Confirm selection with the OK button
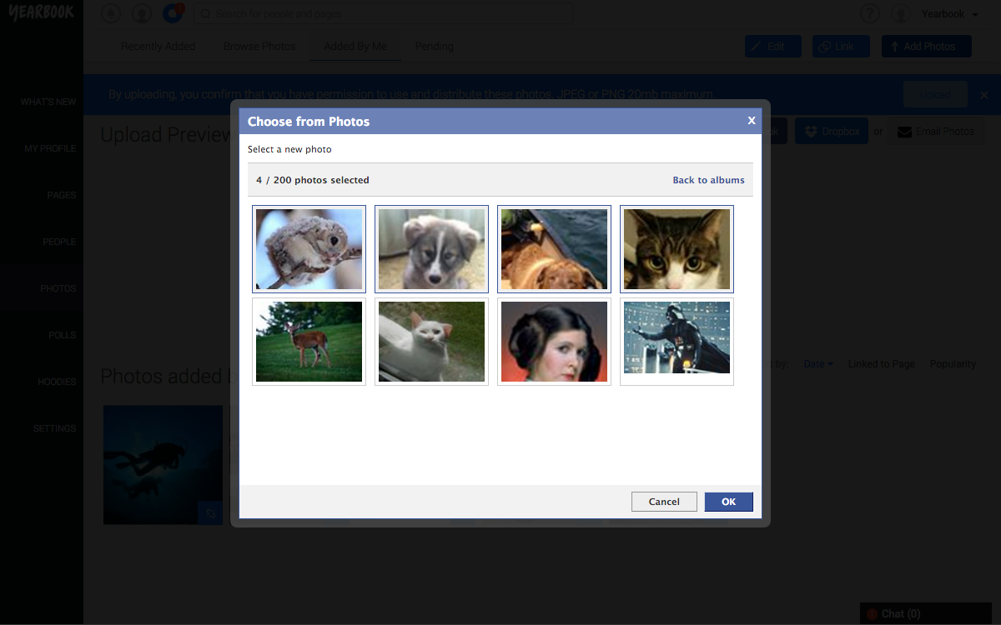Screen dimensions: 1001x625 (728, 502)
